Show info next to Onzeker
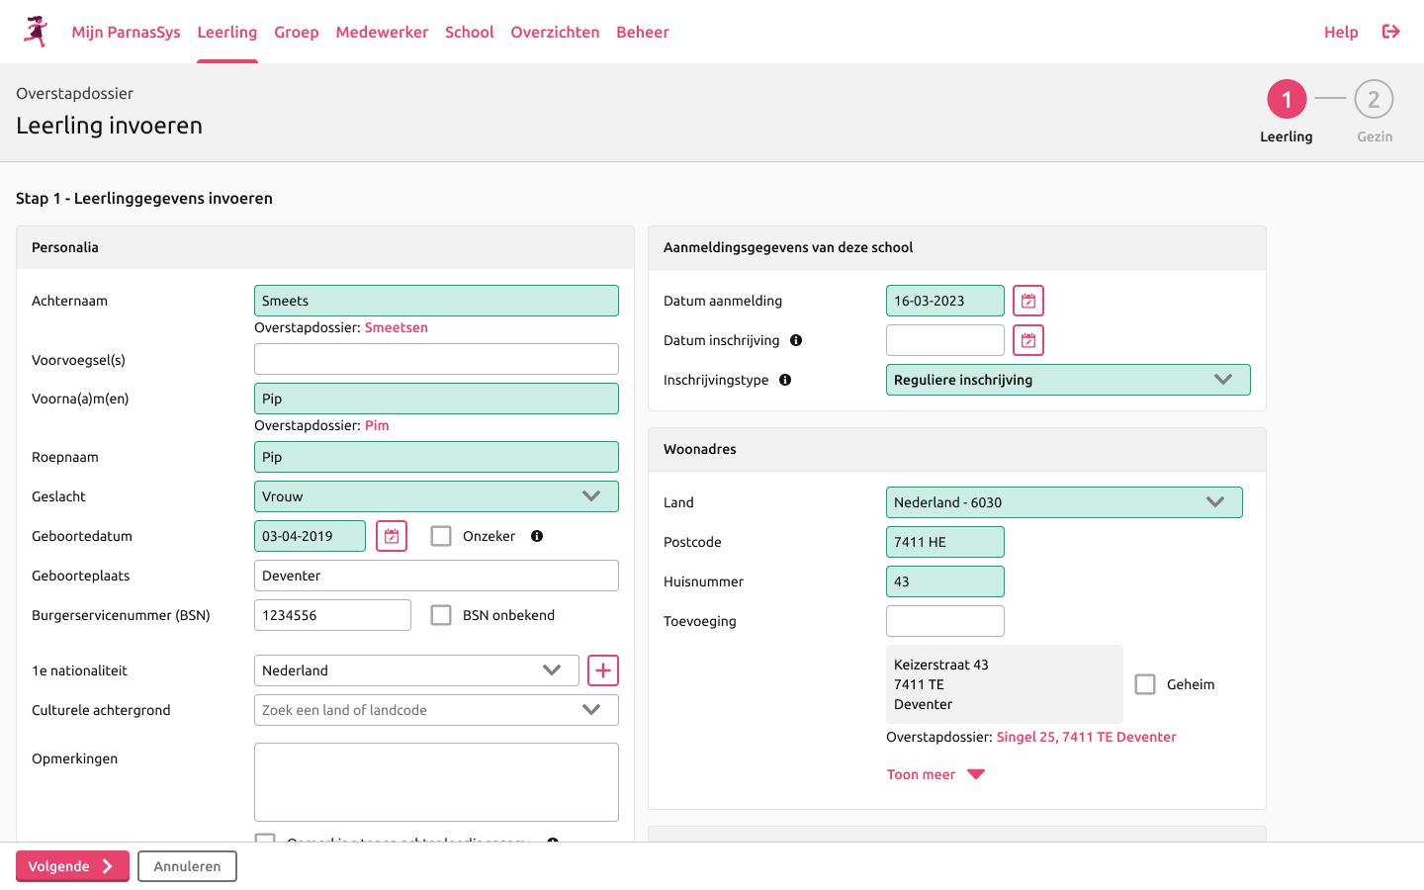1424x890 pixels. (x=537, y=536)
